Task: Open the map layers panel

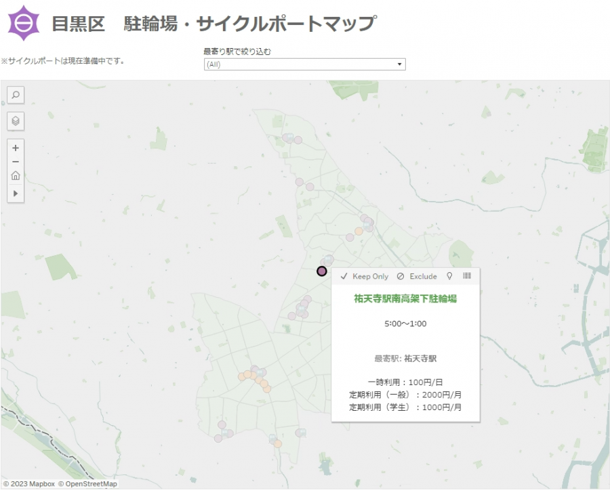Action: (x=16, y=121)
